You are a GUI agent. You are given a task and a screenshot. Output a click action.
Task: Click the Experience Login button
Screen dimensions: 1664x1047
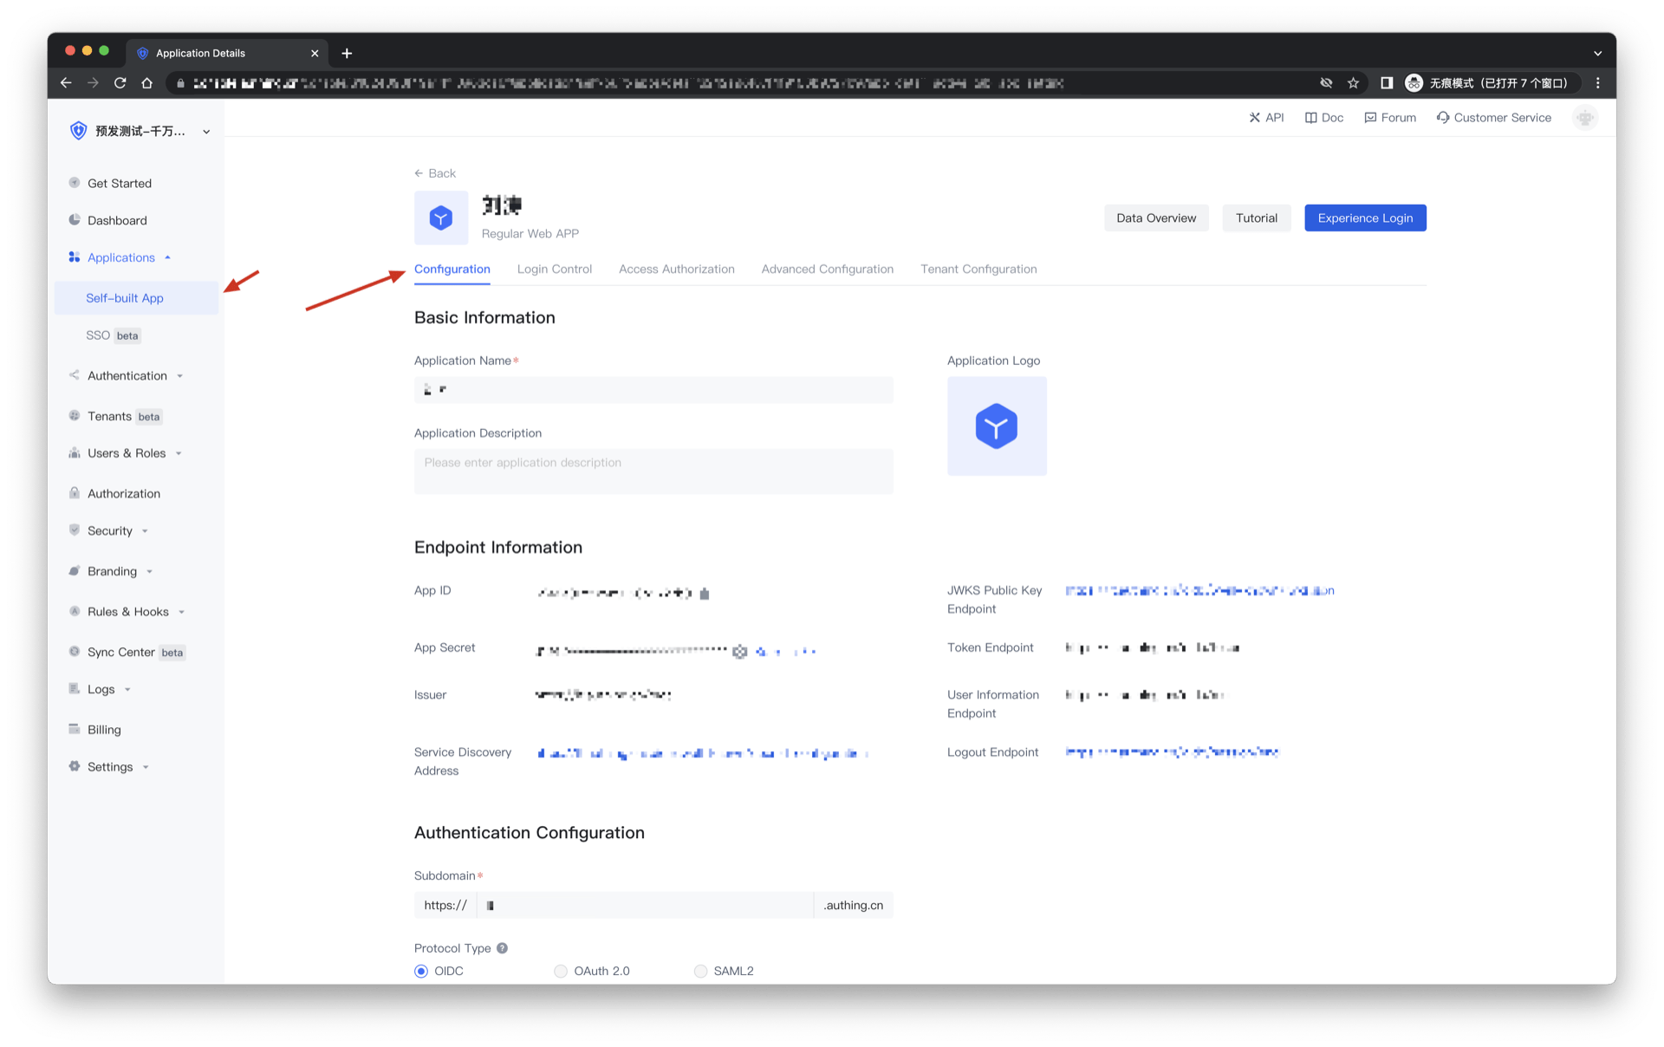click(1364, 218)
